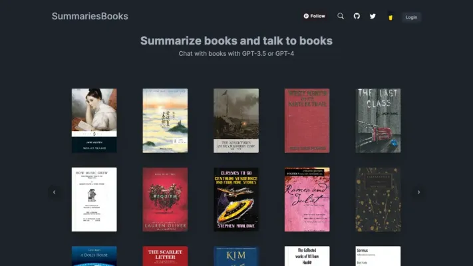Go to next books with right arrow
Image resolution: width=473 pixels, height=266 pixels.
[x=418, y=192]
